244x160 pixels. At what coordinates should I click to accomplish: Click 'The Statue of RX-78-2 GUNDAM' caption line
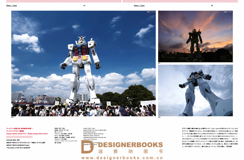point(18,148)
